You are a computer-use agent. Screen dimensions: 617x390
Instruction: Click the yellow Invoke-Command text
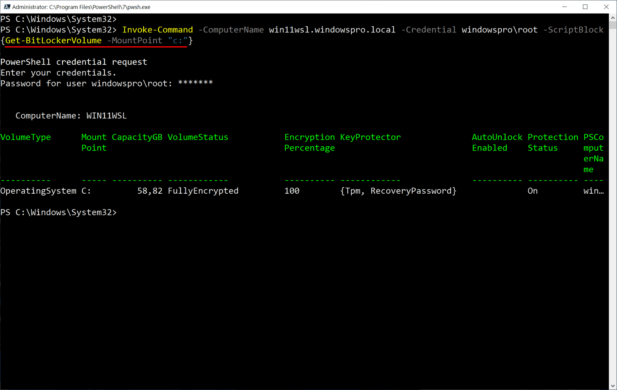(157, 29)
